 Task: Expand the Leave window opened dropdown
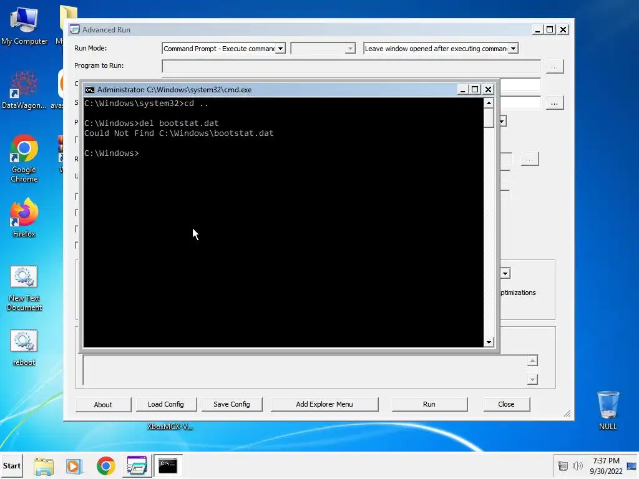[513, 49]
